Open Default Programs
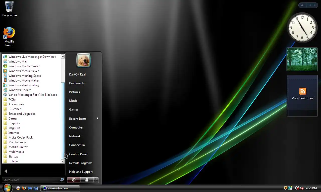This screenshot has height=192, width=321. click(x=81, y=163)
